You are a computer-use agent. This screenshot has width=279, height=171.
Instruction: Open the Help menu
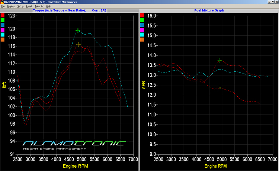(48, 7)
